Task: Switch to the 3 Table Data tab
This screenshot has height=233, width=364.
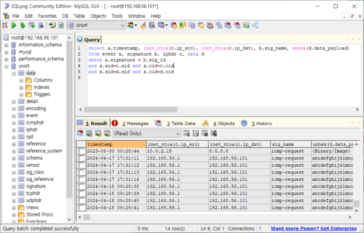Action: point(181,123)
